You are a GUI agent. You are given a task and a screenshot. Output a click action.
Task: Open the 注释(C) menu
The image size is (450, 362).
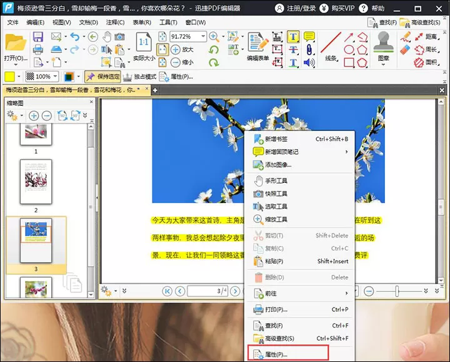coord(115,23)
